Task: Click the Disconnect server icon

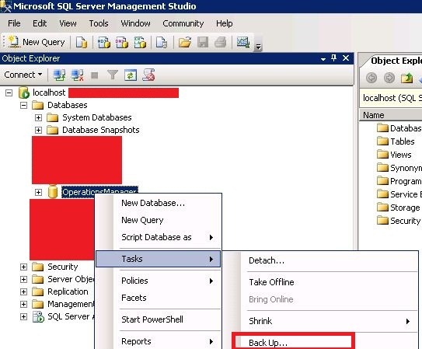Action: click(x=77, y=75)
